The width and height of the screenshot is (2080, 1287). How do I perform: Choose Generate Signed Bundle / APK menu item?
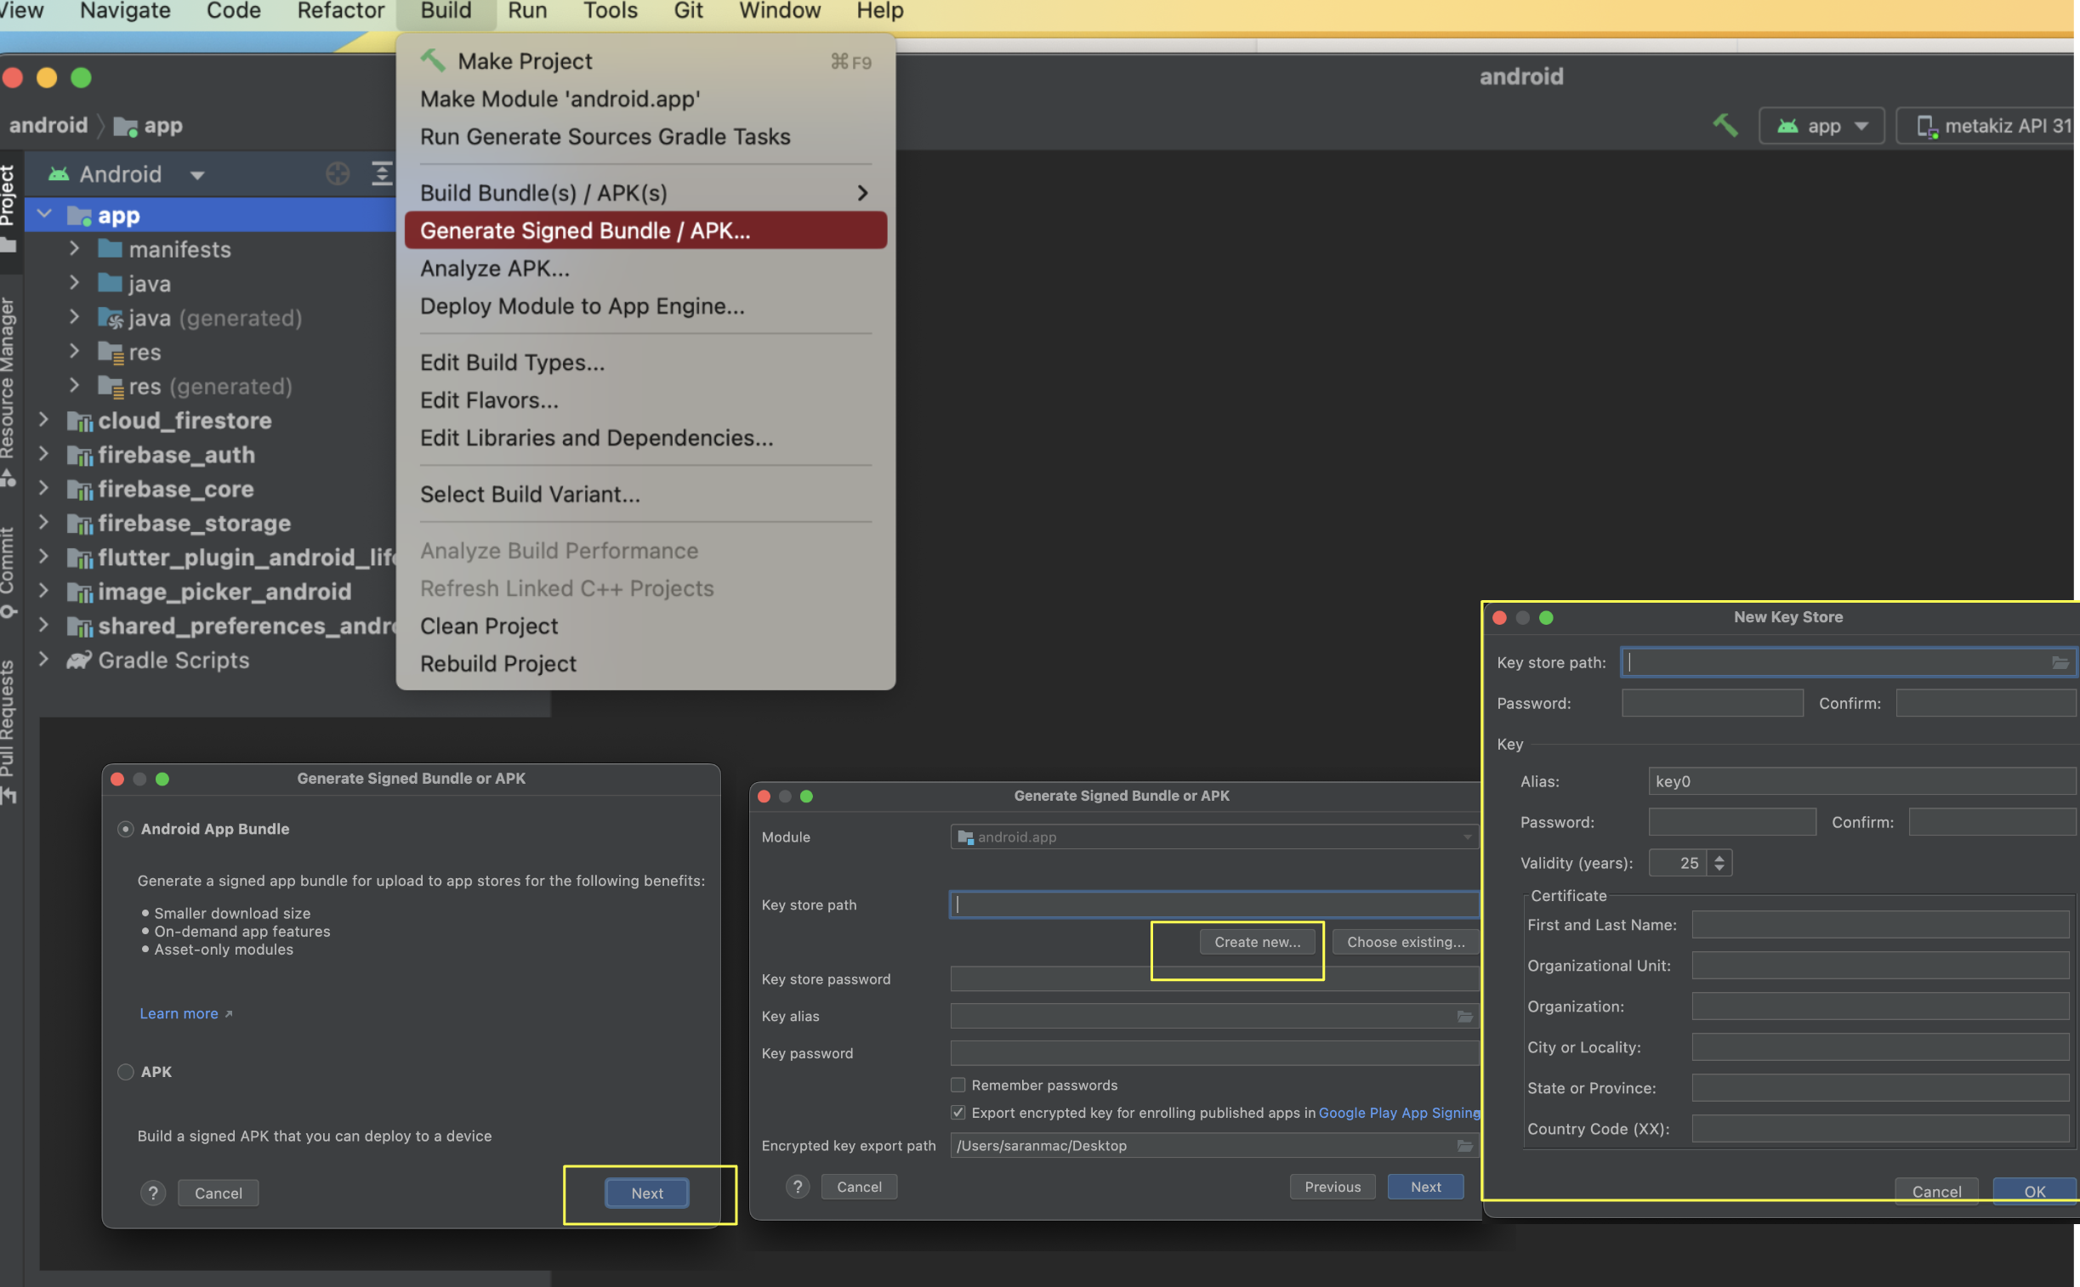[x=585, y=230]
